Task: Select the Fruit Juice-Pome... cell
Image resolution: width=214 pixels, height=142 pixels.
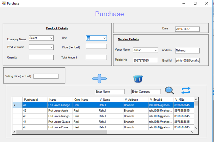Action: (60, 127)
